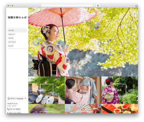This screenshot has height=122, width=144.
Task: Select the third slideshow dot
Action: (x=85, y=74)
